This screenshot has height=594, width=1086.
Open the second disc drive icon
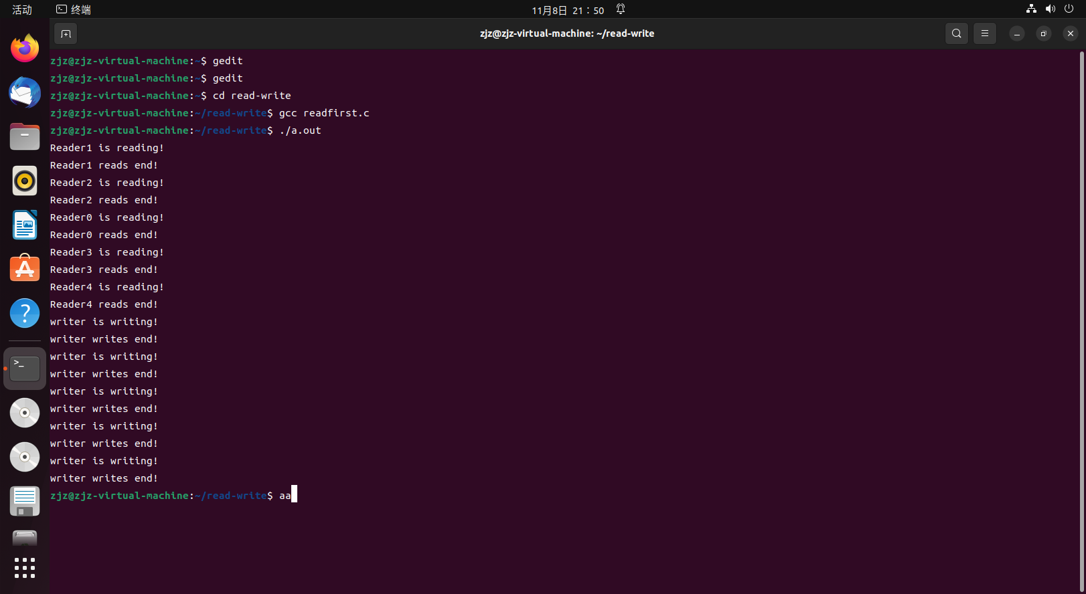click(x=25, y=457)
